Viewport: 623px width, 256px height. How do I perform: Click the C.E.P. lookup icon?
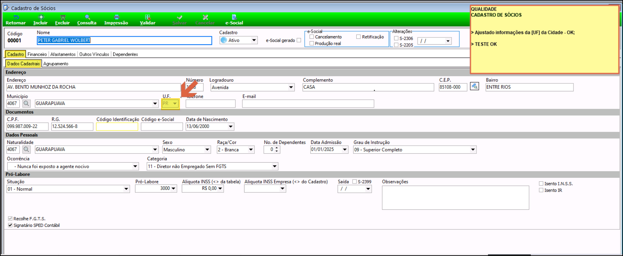click(x=474, y=86)
